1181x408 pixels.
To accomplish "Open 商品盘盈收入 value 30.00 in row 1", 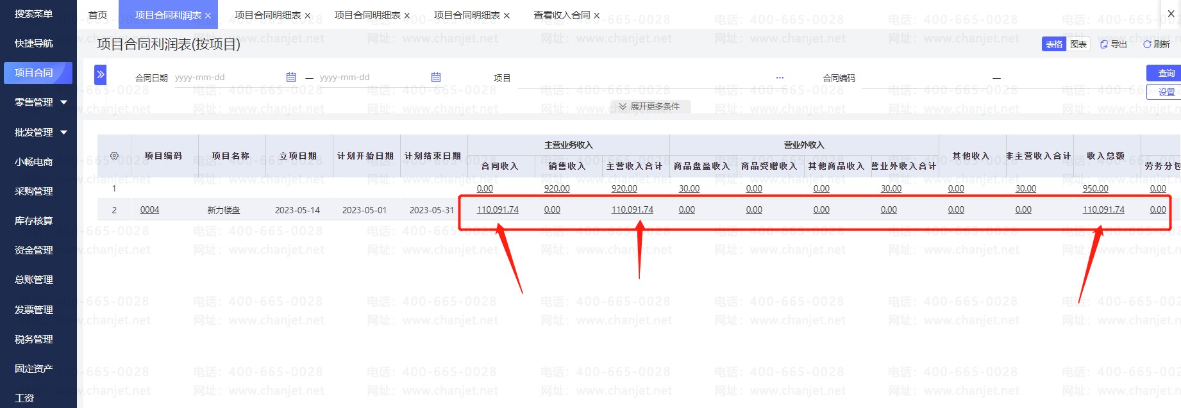I will tap(689, 188).
